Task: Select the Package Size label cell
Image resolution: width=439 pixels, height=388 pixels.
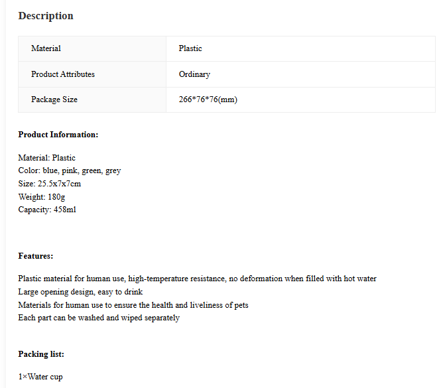Action: pos(92,100)
